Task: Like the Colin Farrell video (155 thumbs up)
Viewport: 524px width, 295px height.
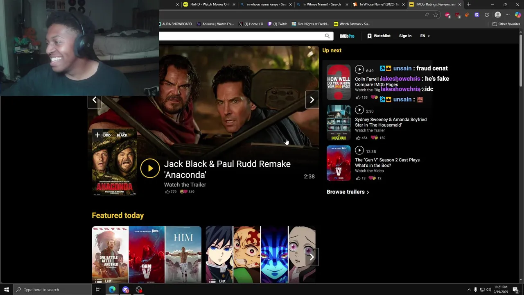Action: coord(361,98)
